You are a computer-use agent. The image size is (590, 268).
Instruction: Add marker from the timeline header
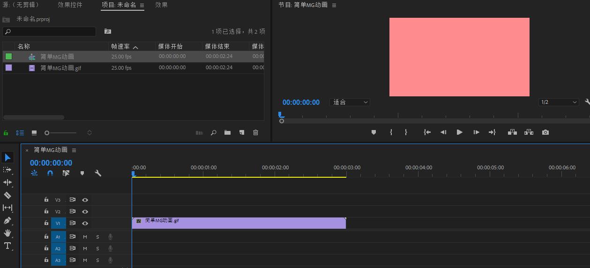point(82,173)
